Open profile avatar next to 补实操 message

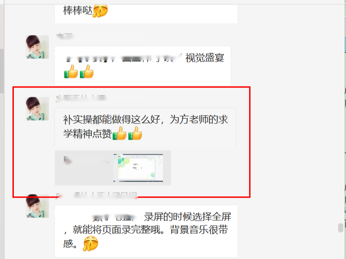(37, 108)
